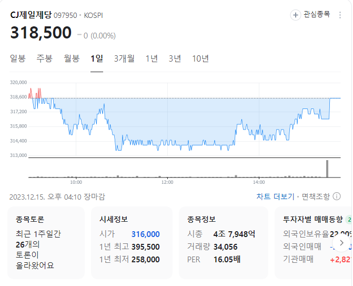Switch to the 일봉 chart tab
This screenshot has width=353, height=286.
pyautogui.click(x=18, y=58)
